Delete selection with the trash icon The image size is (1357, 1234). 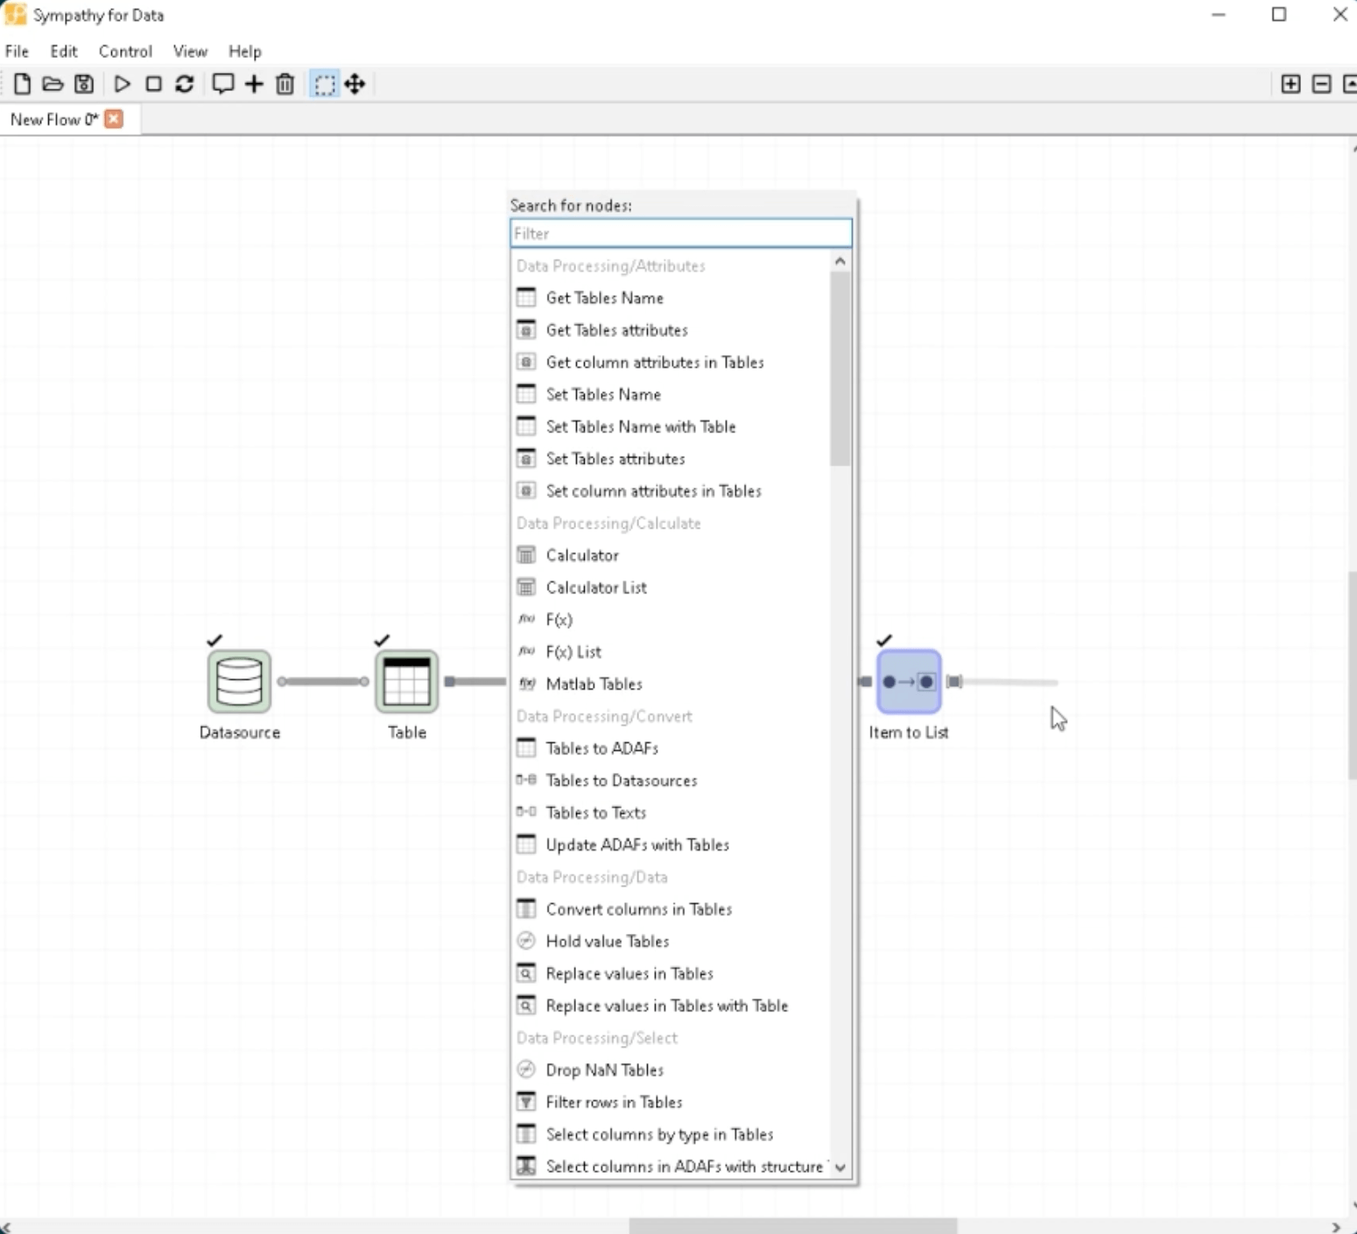tap(285, 84)
